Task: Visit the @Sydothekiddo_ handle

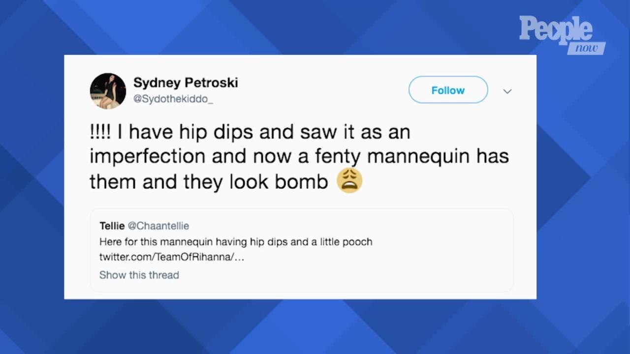Action: tap(173, 99)
